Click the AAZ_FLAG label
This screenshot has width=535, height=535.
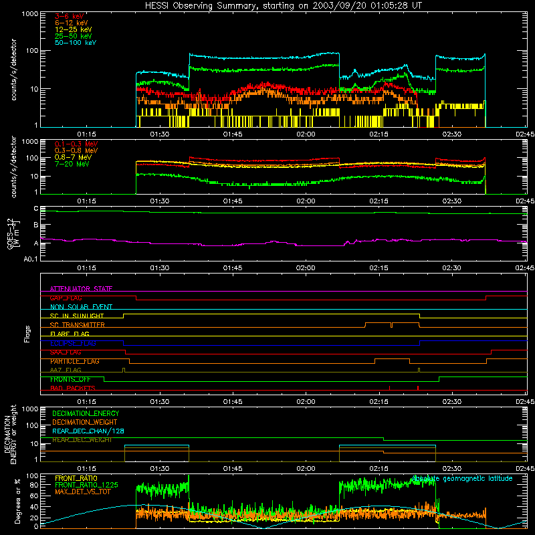click(x=66, y=370)
